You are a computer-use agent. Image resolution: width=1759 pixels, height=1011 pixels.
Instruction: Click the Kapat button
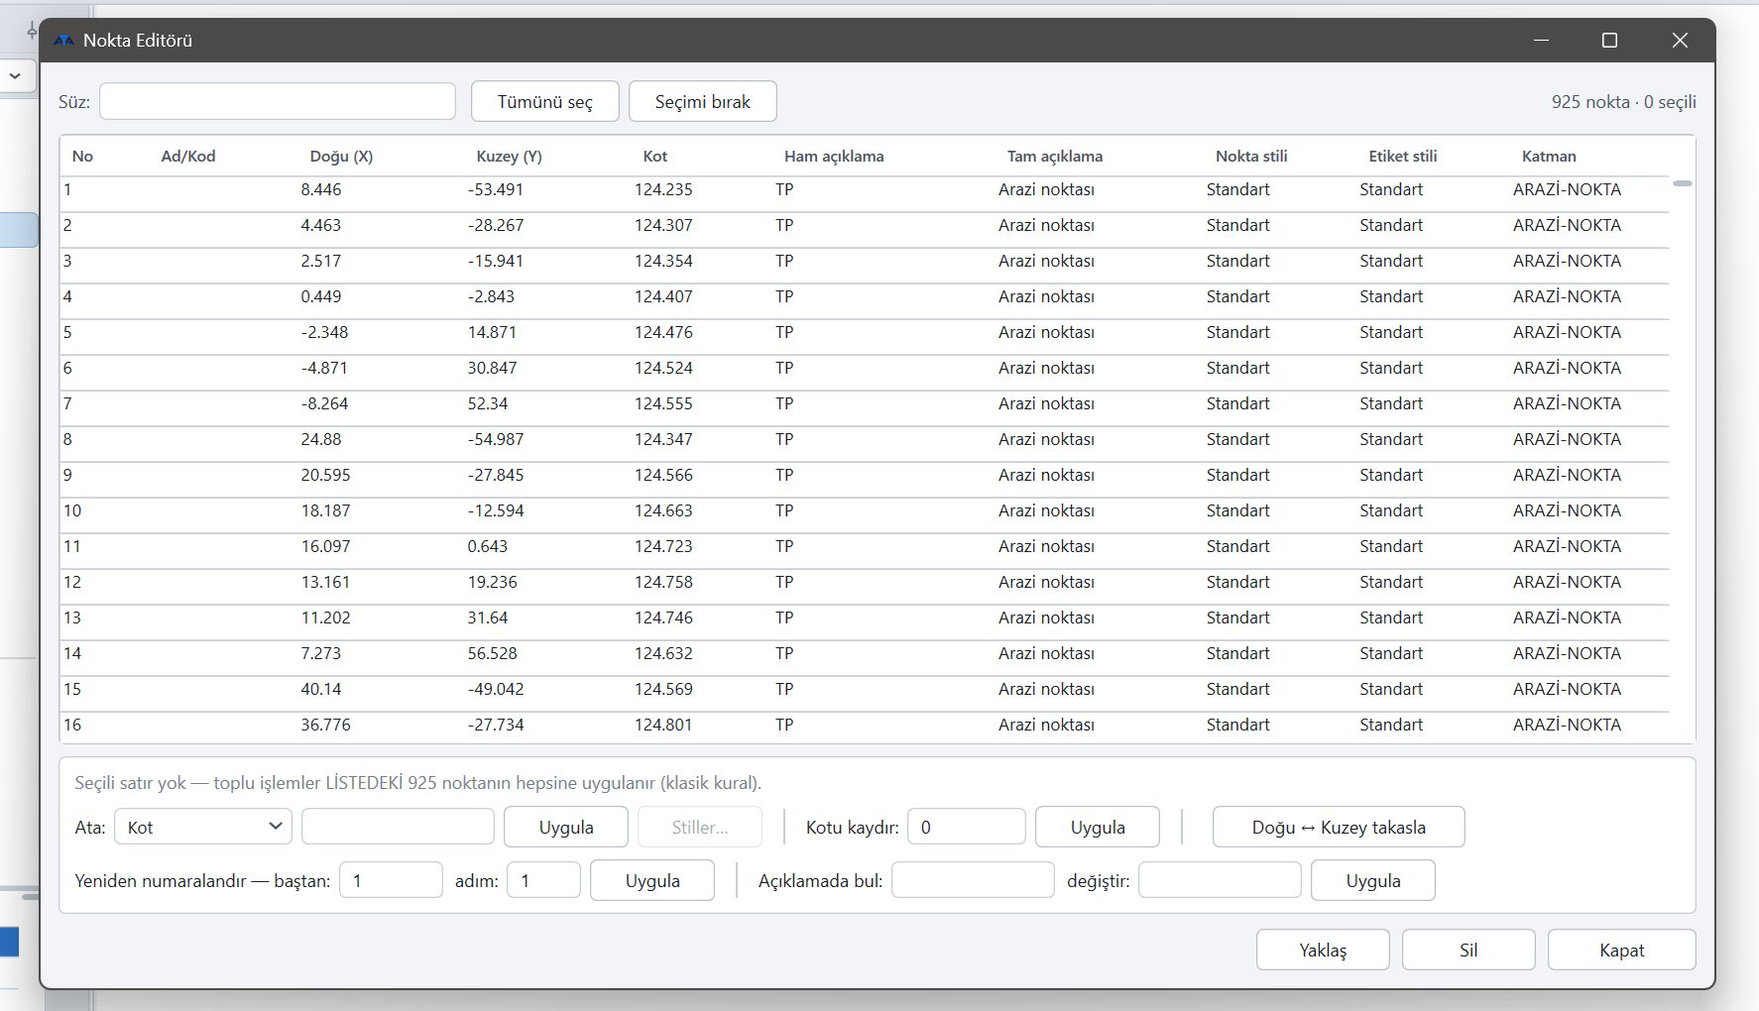(1621, 950)
